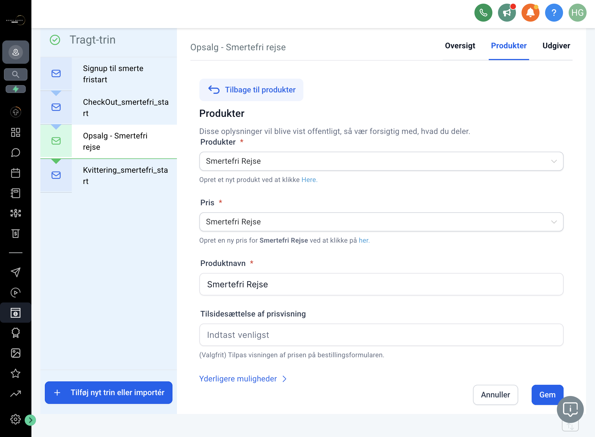Click the Produktnavn input field
The image size is (595, 437).
(381, 284)
